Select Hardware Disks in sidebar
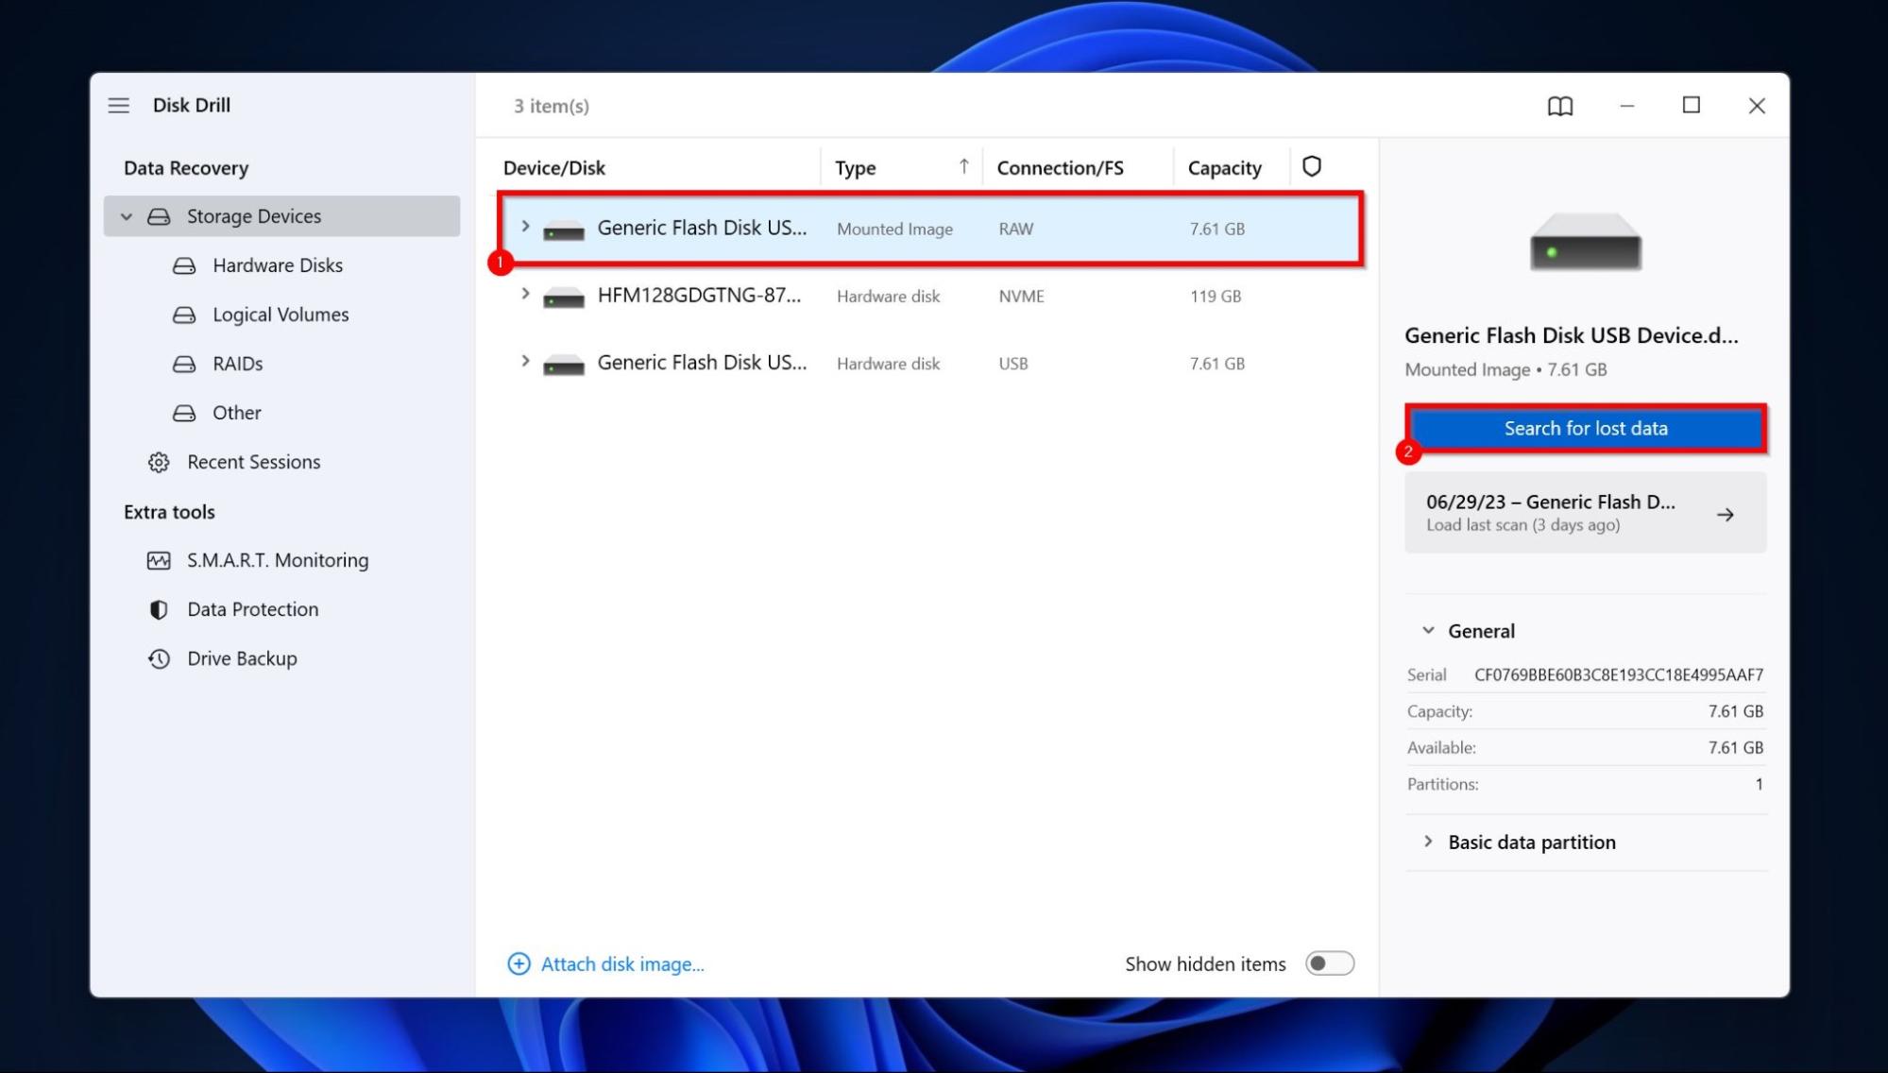This screenshot has height=1073, width=1888. 278,264
